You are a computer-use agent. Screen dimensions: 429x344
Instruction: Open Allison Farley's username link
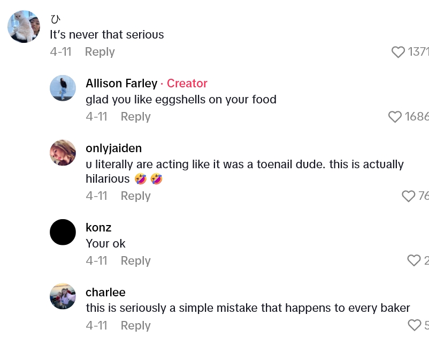[121, 84]
